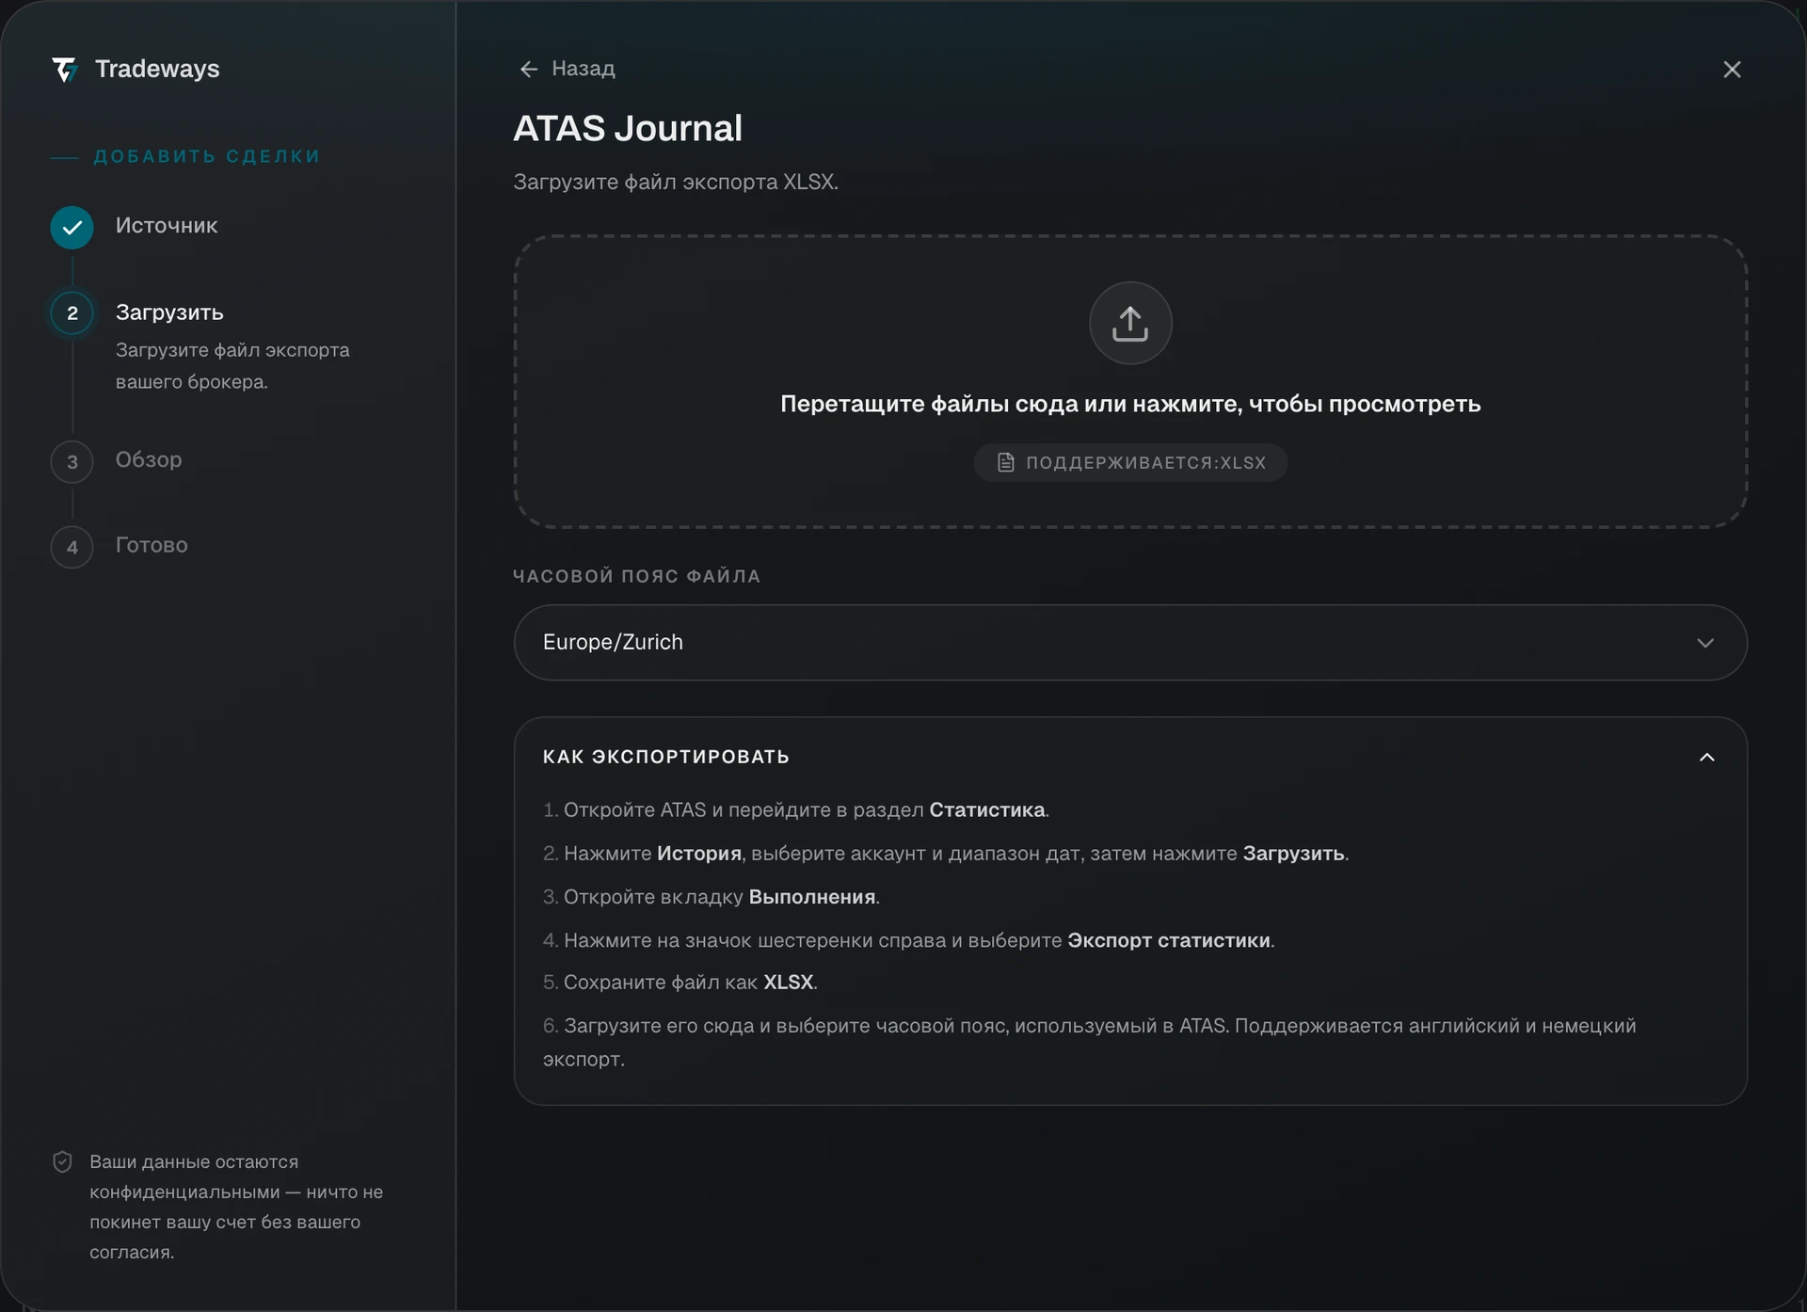Click the КАК ЭКСПОРТИРОВАТЬ section title
Viewport: 1807px width, 1312px height.
coord(666,757)
